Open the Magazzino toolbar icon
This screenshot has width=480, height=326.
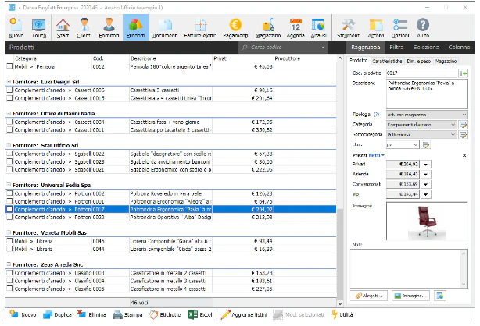(268, 28)
